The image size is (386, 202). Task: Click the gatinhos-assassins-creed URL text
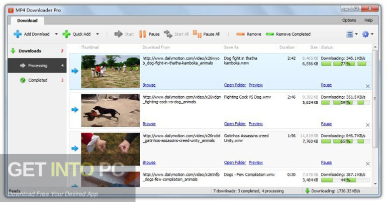pos(181,138)
